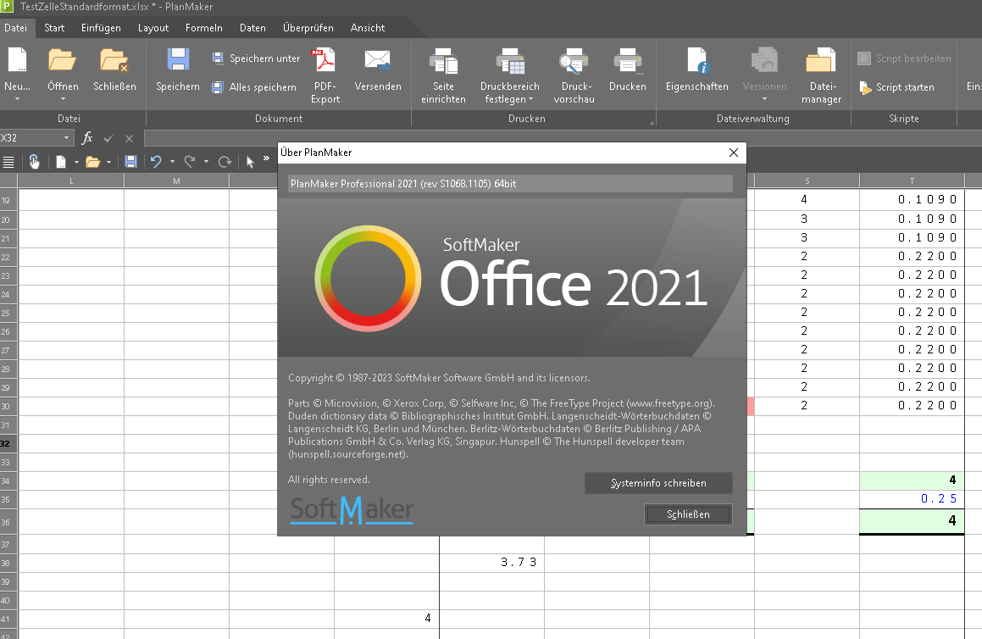Select column header T
982x639 pixels.
pos(912,181)
